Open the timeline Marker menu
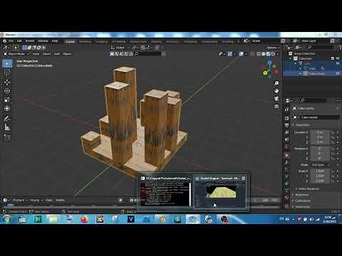This screenshot has width=342, height=256. [60, 201]
